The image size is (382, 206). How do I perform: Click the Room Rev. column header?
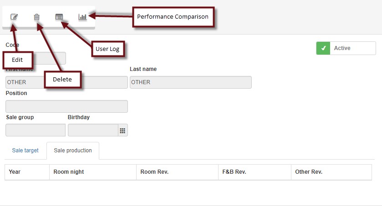(154, 172)
